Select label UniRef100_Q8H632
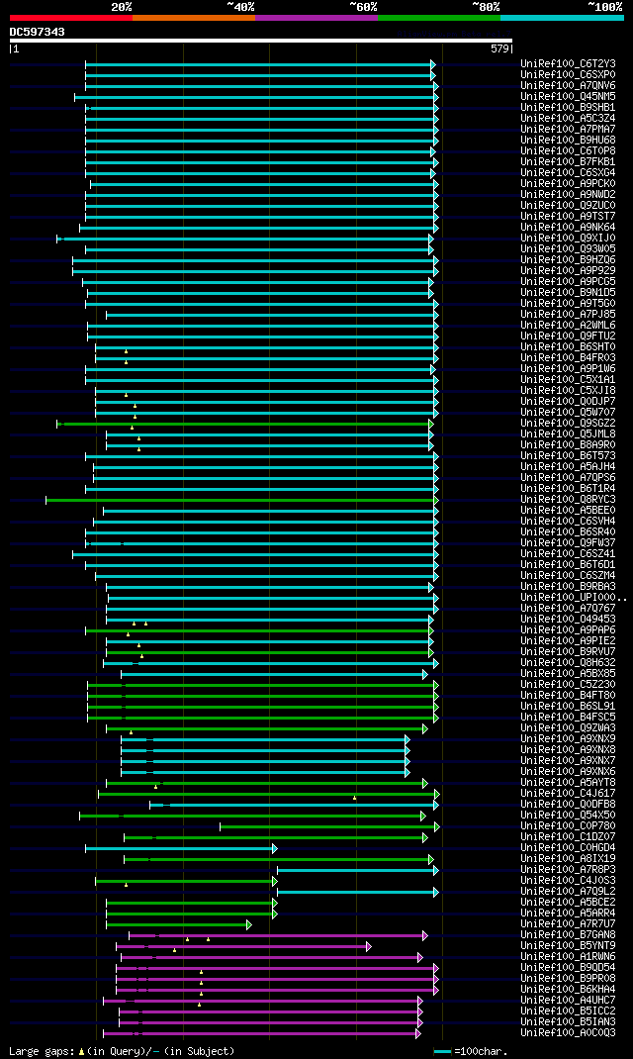The image size is (633, 1059). coord(568,662)
